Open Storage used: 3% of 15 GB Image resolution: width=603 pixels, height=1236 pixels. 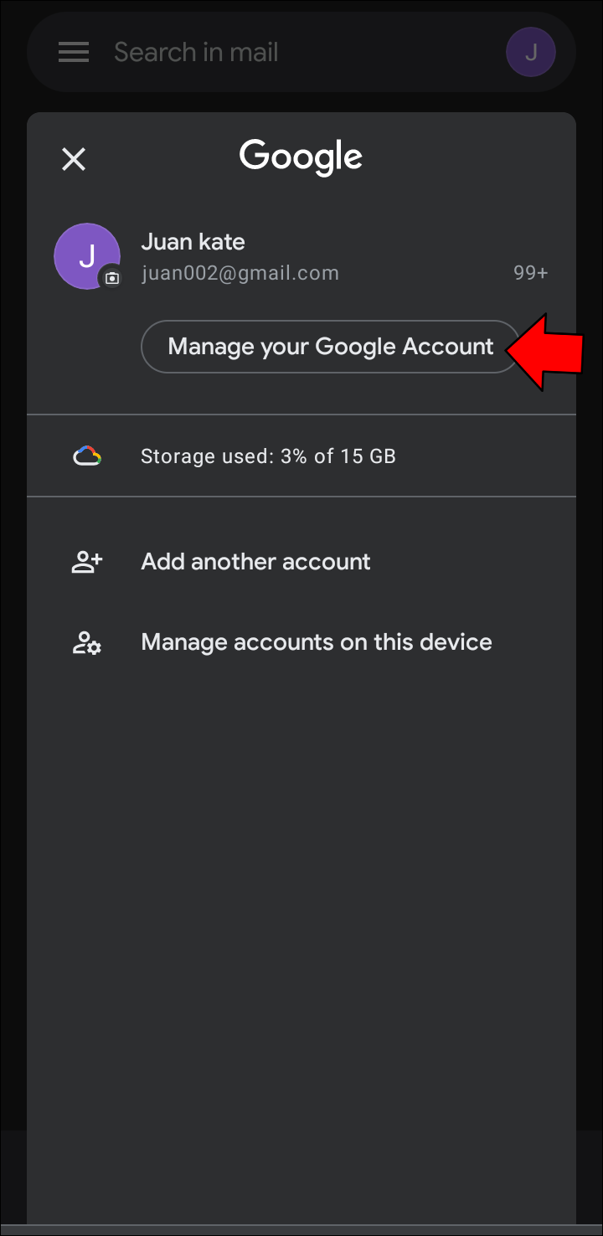click(x=268, y=456)
